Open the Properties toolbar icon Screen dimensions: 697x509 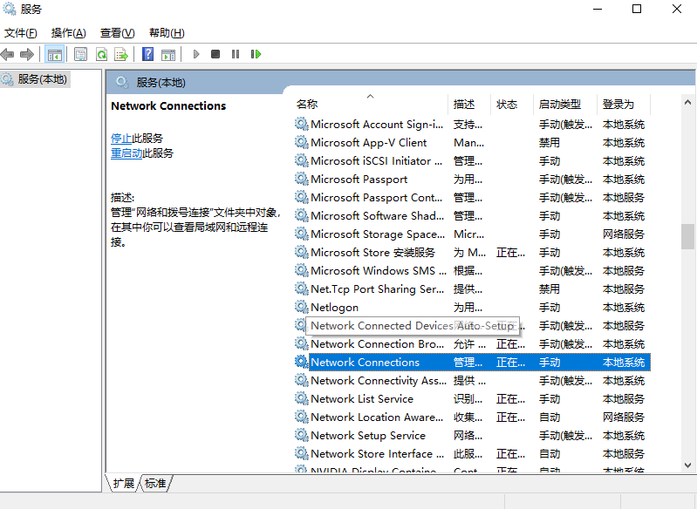[x=81, y=54]
